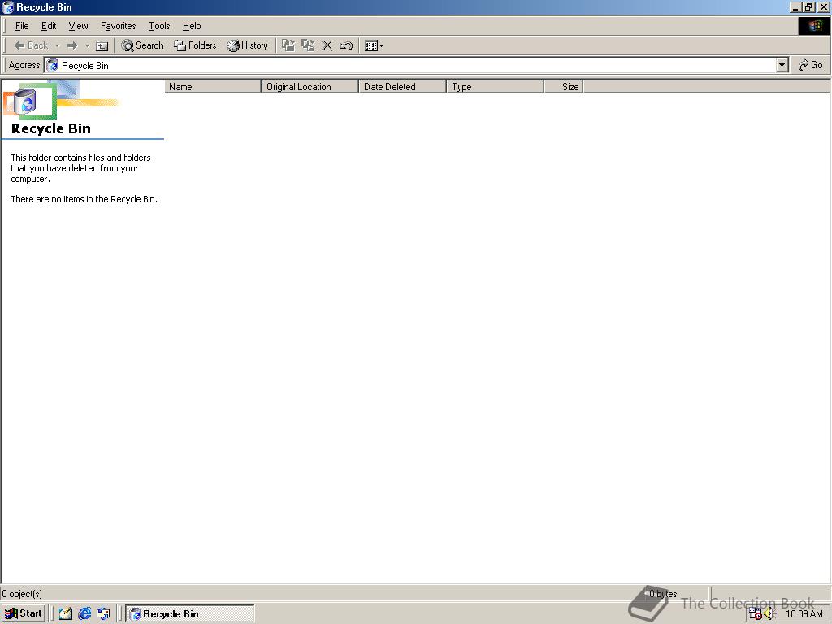Click the Forward navigation arrow
Image resolution: width=832 pixels, height=624 pixels.
(72, 45)
